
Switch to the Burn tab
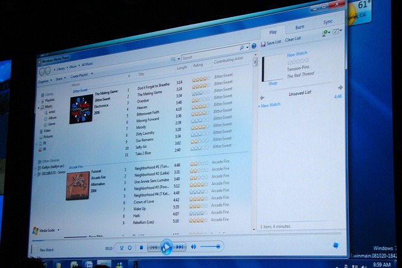point(300,27)
